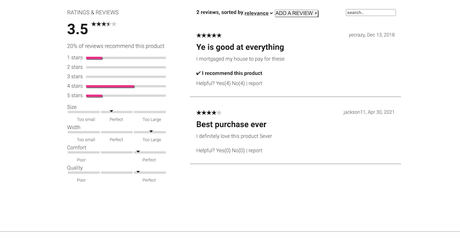Report the Ye is good at everything review
Image resolution: width=460 pixels, height=238 pixels.
point(255,83)
